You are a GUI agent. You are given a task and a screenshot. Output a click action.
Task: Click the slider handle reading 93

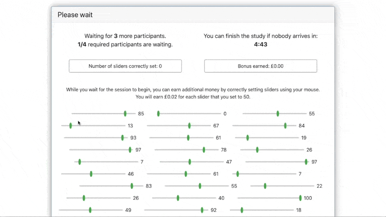pos(122,138)
